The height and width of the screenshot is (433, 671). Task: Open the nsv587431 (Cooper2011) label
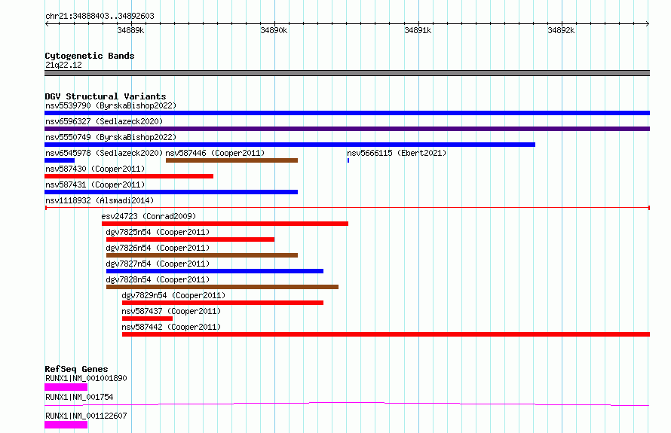[95, 184]
